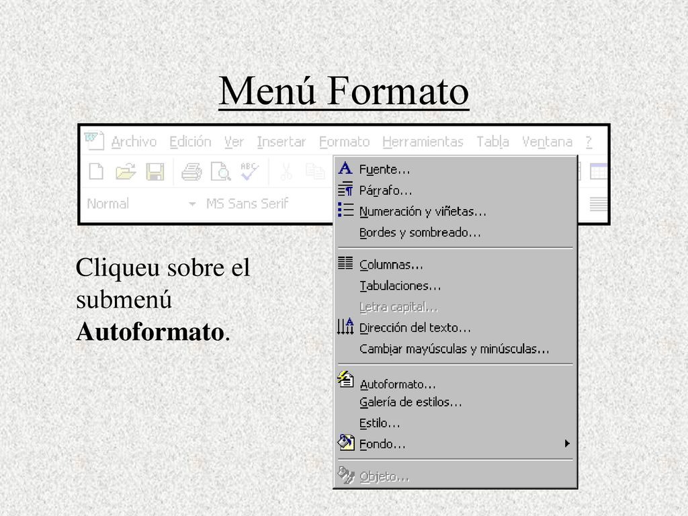Click the justify alignment icon at right
The width and height of the screenshot is (688, 516).
coord(599,204)
